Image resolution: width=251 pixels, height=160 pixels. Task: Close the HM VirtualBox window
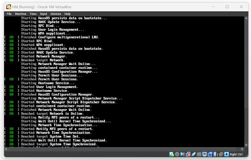241,7
